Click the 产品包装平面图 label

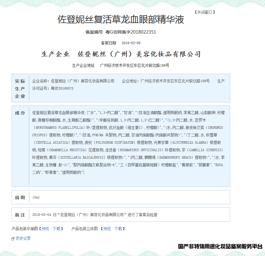pos(25,229)
